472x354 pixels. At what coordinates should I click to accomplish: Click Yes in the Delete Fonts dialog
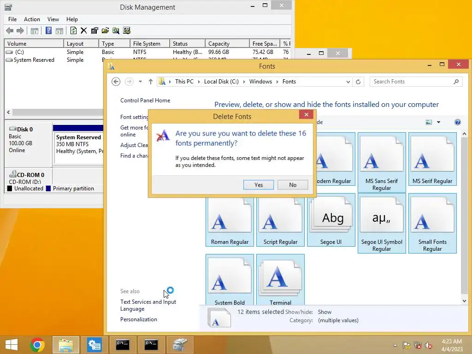coord(258,185)
